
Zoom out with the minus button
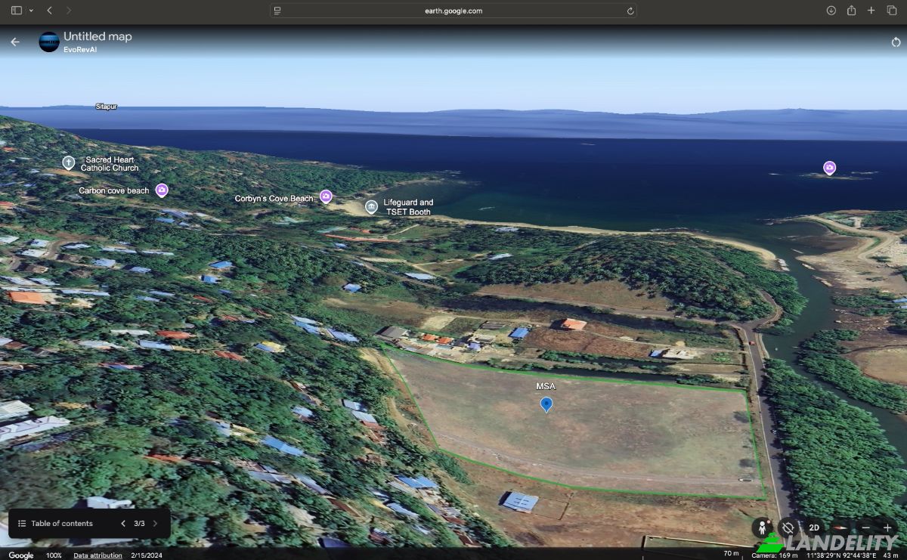(x=865, y=528)
